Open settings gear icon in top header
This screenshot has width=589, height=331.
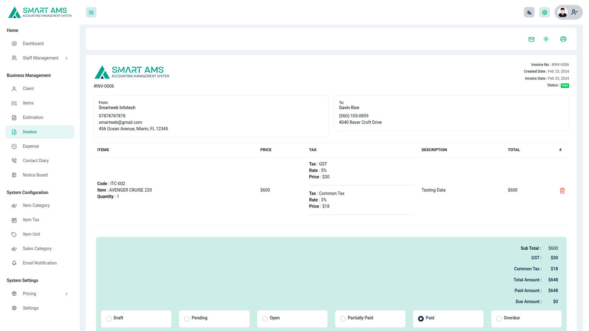(544, 13)
